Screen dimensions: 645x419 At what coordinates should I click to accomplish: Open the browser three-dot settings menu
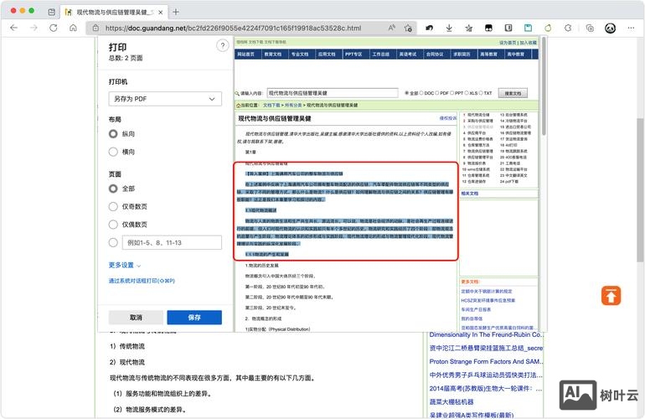631,28
